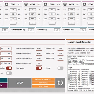Click the C08 core value box 587
94x94 pixels.
pos(33,14)
